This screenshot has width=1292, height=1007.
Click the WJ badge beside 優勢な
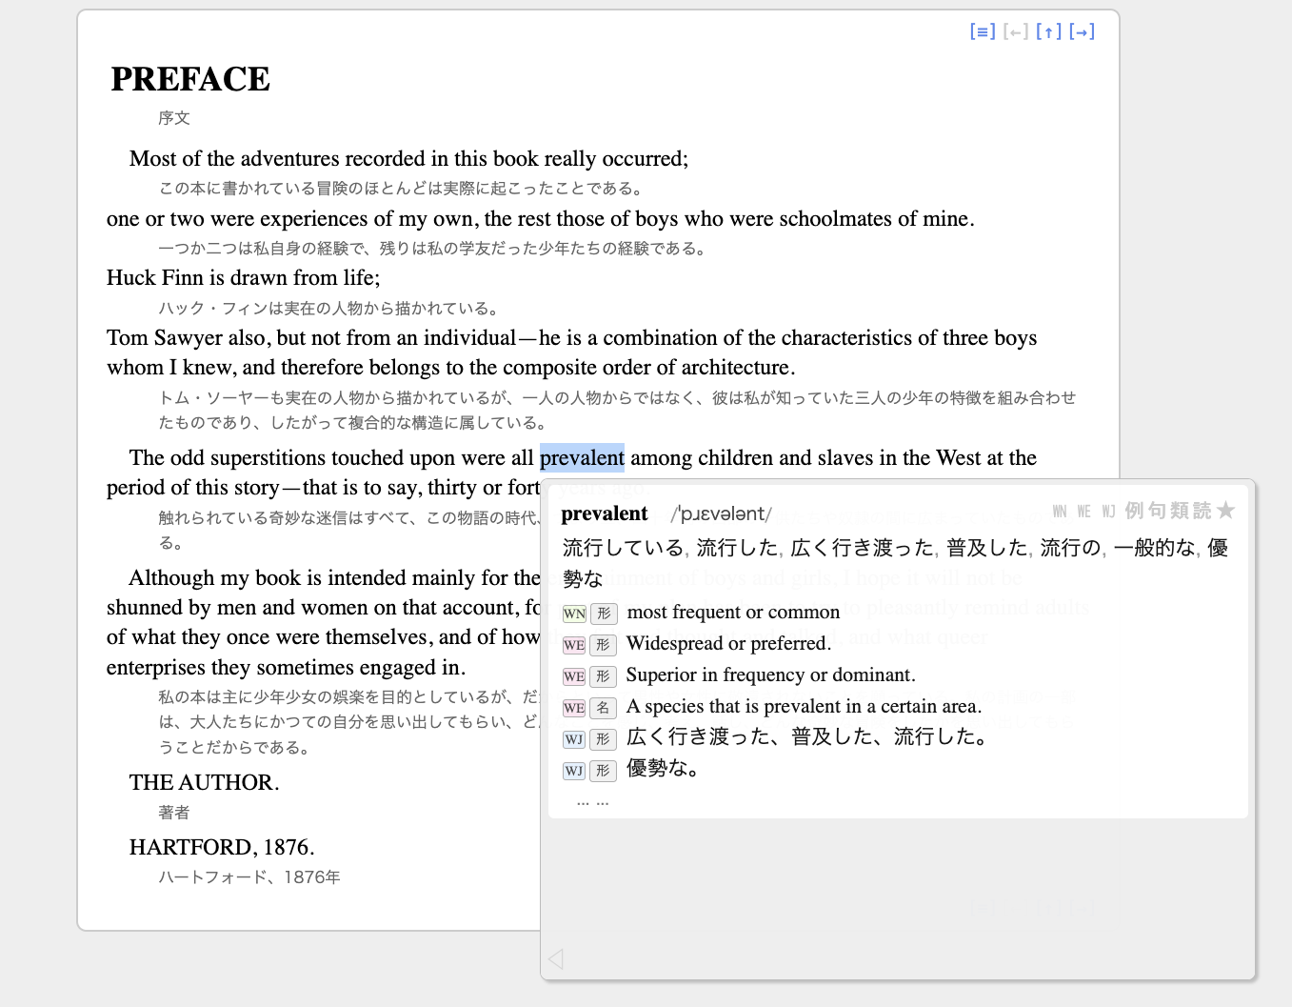pos(574,771)
